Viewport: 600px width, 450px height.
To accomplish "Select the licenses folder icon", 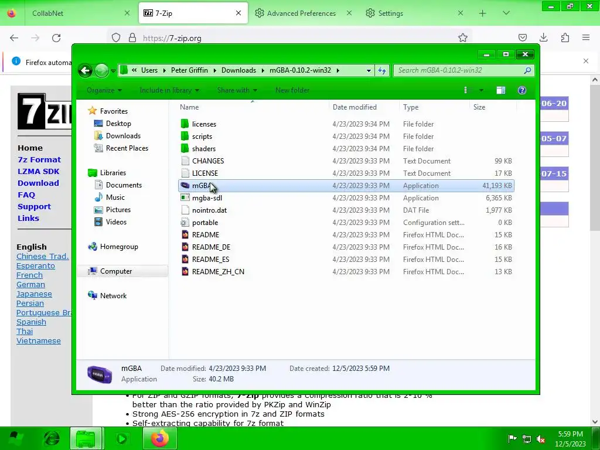I will (x=185, y=124).
